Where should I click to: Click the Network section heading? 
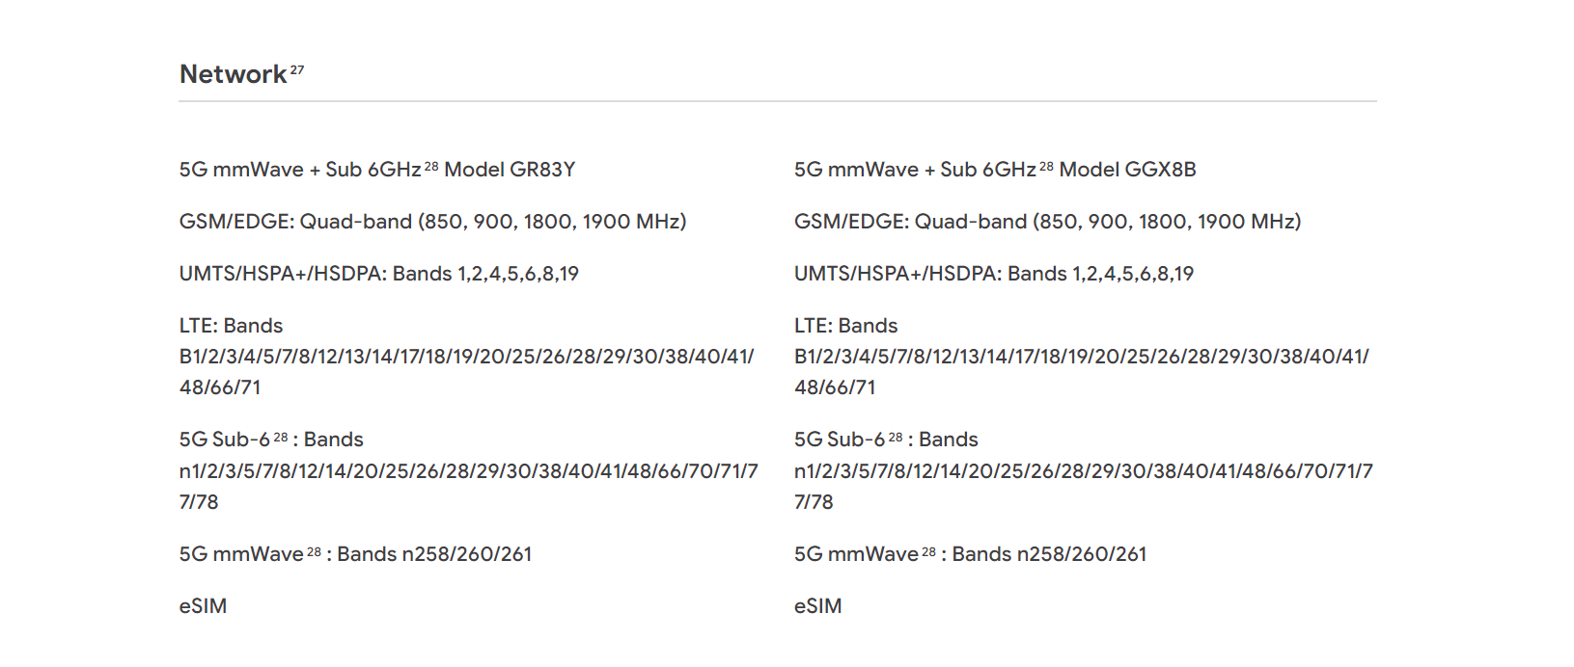pyautogui.click(x=234, y=74)
